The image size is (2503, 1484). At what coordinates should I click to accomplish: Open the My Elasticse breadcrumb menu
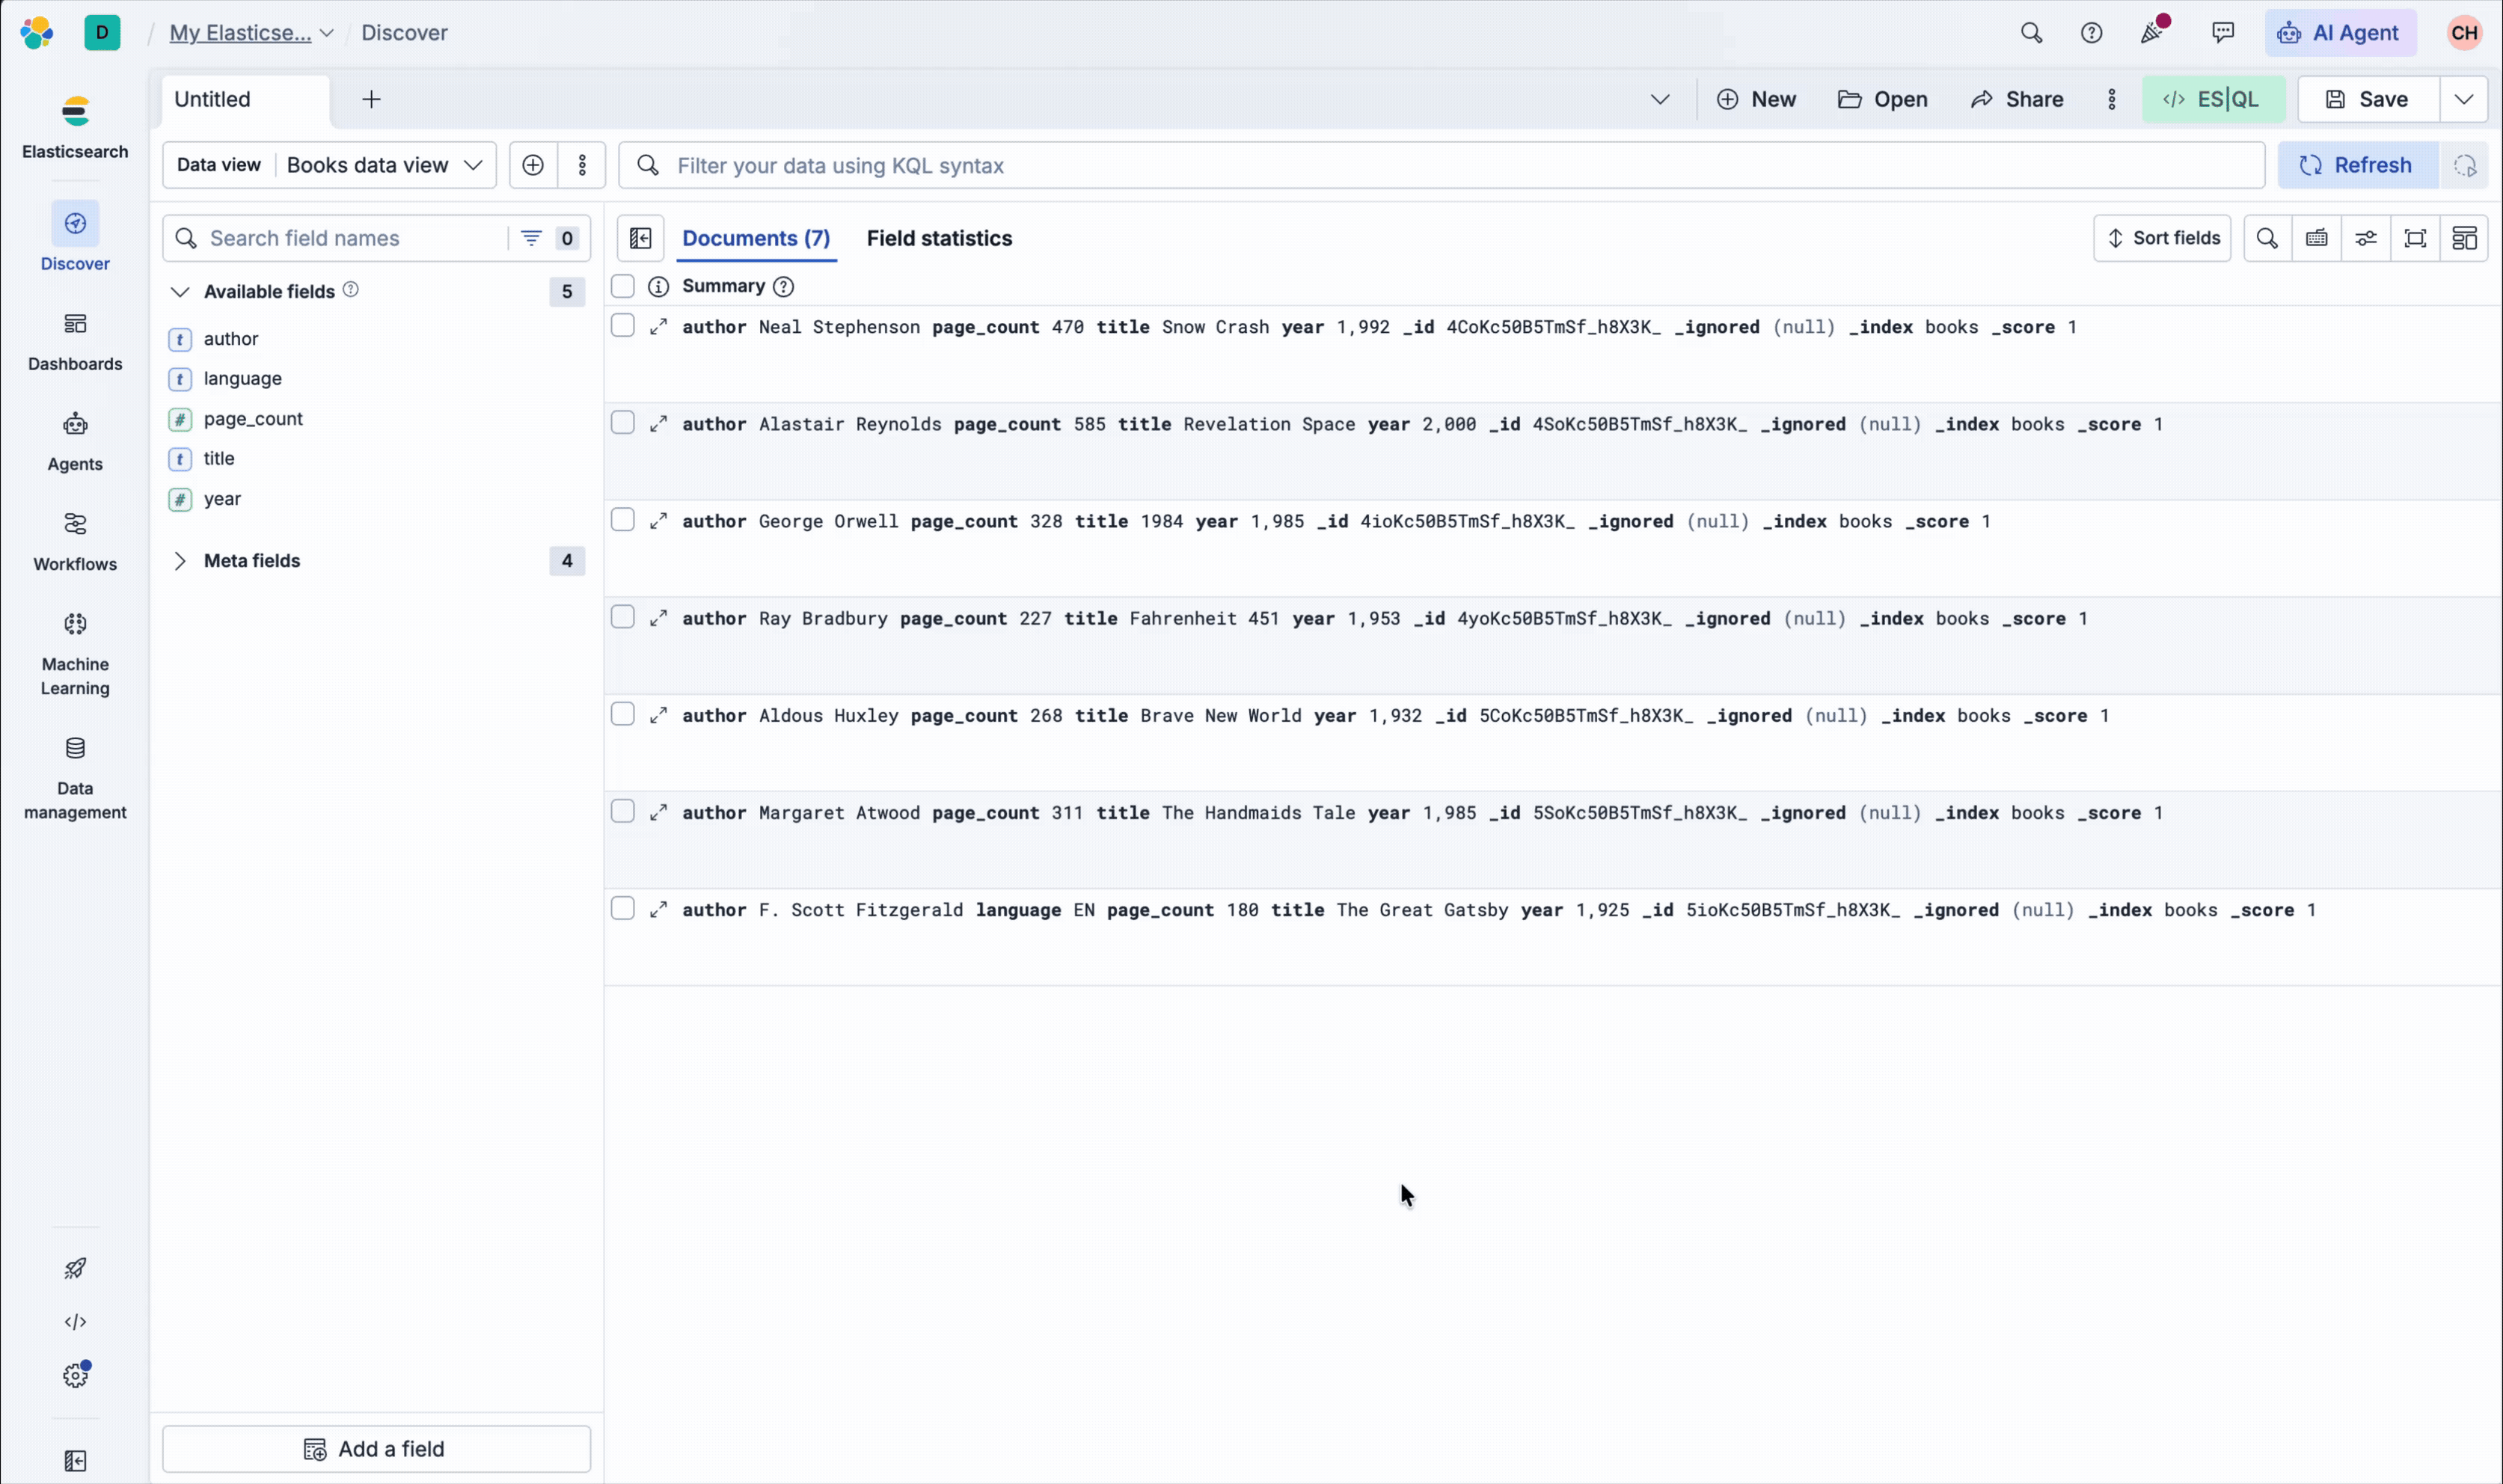tap(250, 32)
